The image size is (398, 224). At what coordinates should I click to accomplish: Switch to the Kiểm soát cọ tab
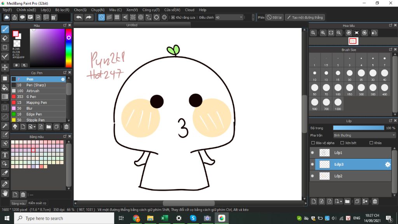click(37, 203)
